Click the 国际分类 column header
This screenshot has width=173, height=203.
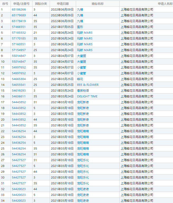(41, 4)
